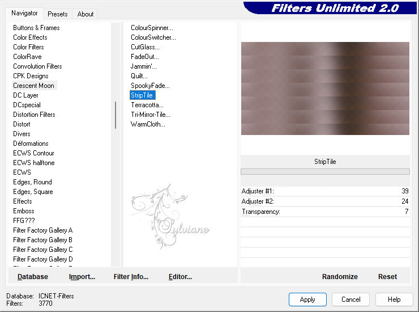Screen dimensions: 419x312
Task: Select Effects category
Action: point(23,201)
